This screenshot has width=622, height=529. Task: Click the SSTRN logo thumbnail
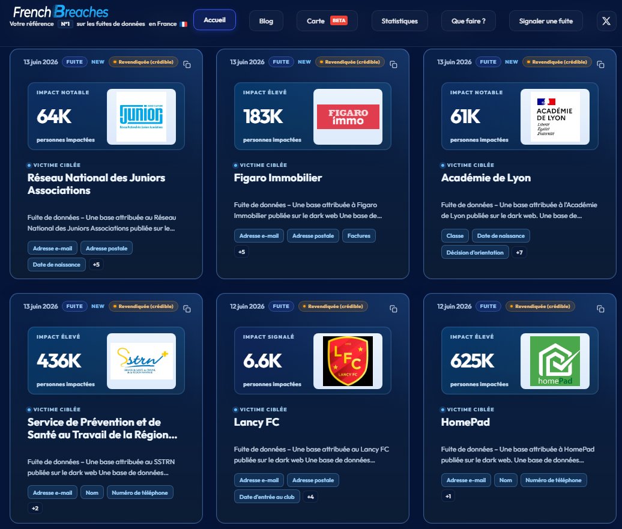141,361
